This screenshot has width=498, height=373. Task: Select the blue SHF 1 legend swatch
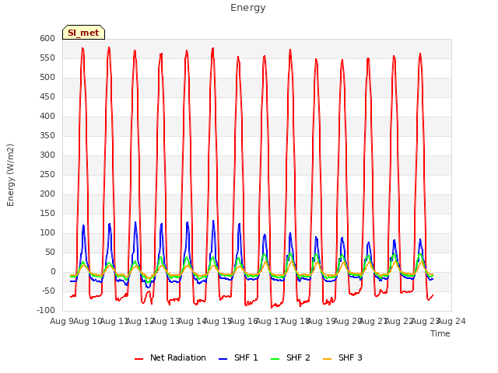point(223,359)
